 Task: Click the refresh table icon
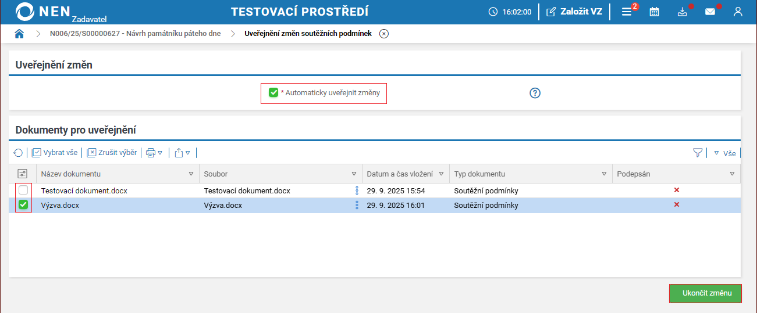click(x=18, y=153)
